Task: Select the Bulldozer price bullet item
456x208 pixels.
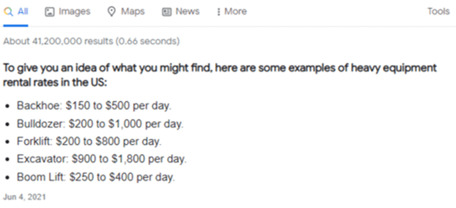Action: coord(100,124)
